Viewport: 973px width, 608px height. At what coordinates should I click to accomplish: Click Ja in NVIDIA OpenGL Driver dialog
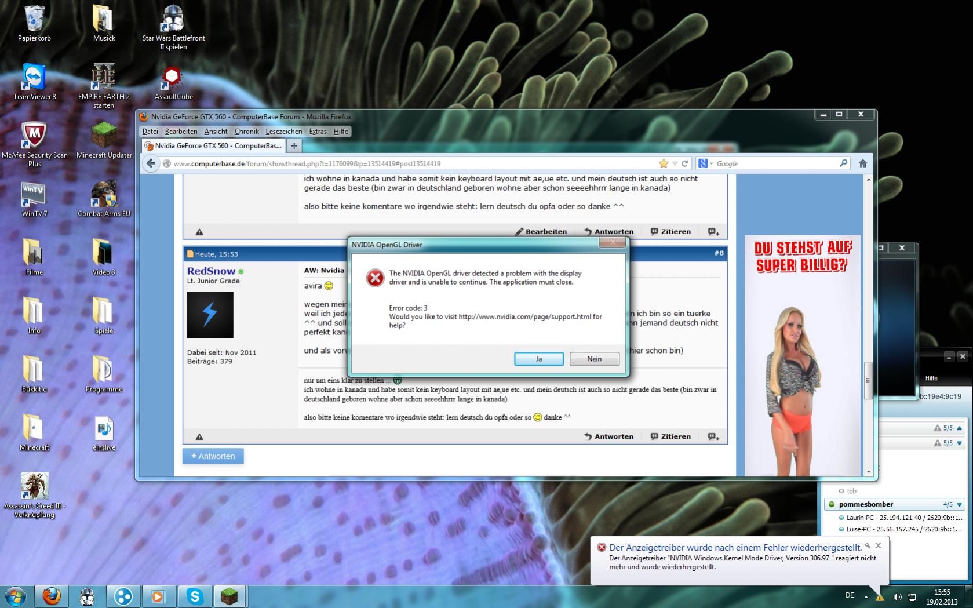pos(538,359)
